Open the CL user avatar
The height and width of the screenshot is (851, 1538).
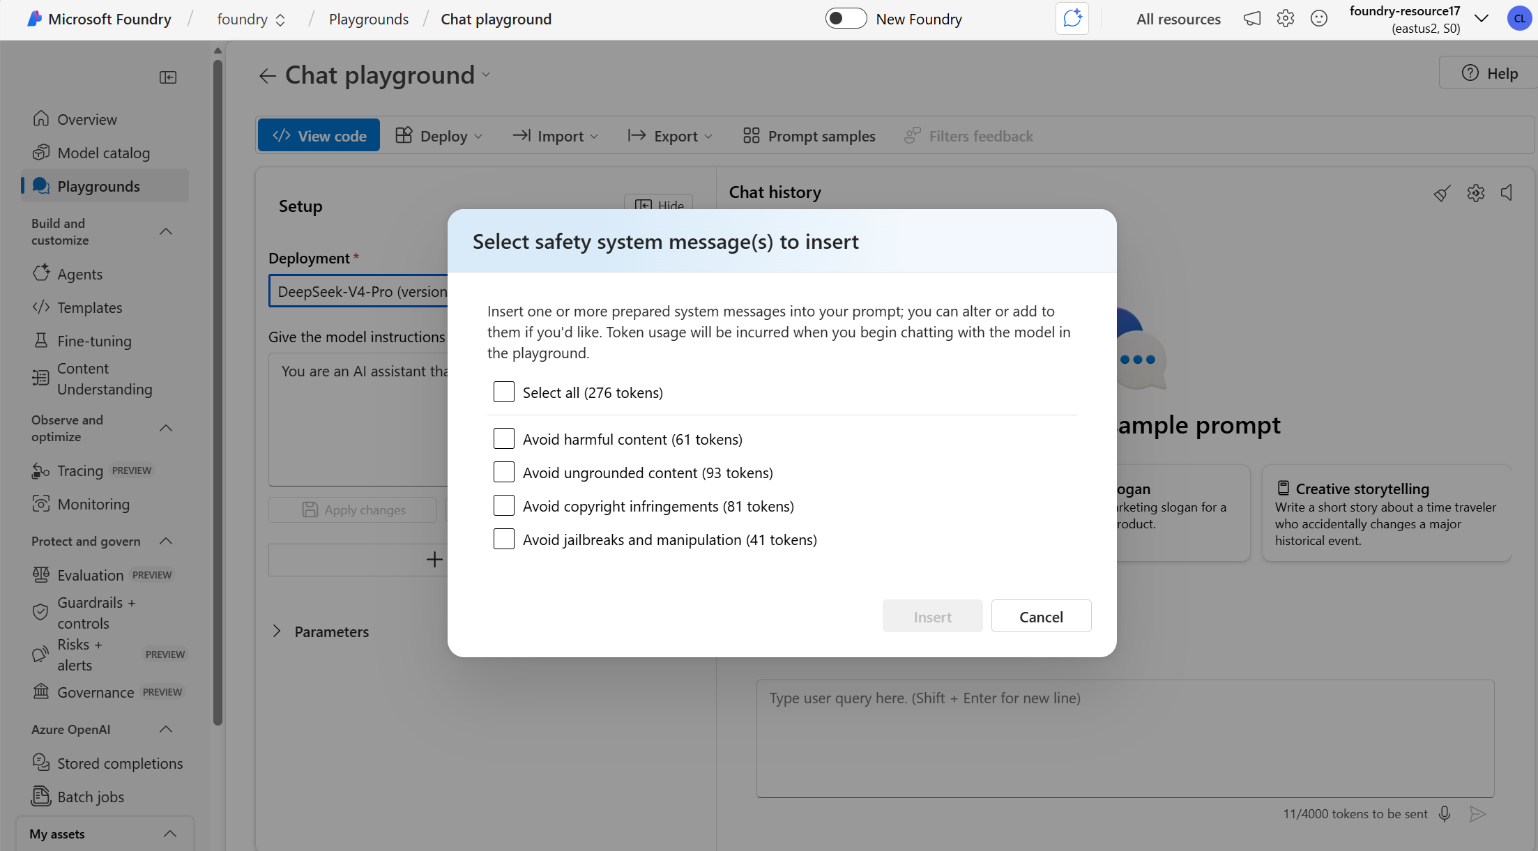(1519, 19)
